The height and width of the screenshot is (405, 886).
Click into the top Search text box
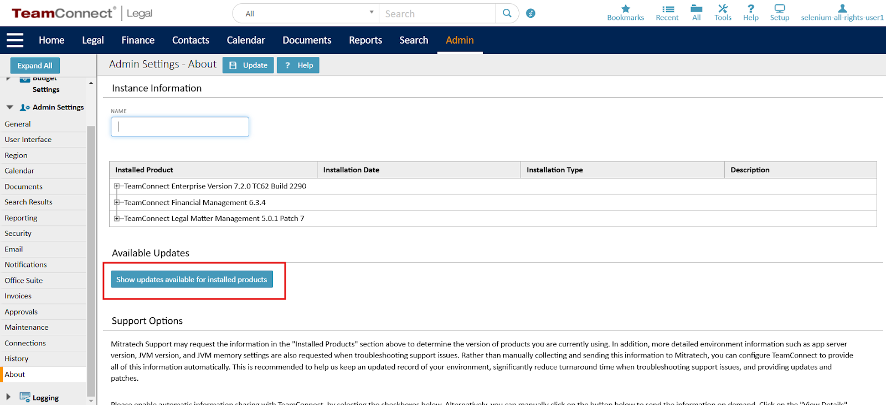437,13
